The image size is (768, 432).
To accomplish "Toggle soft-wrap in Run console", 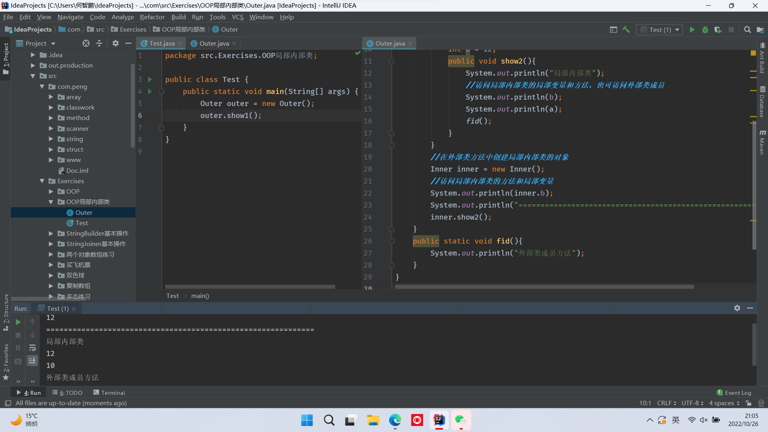I will coord(32,348).
